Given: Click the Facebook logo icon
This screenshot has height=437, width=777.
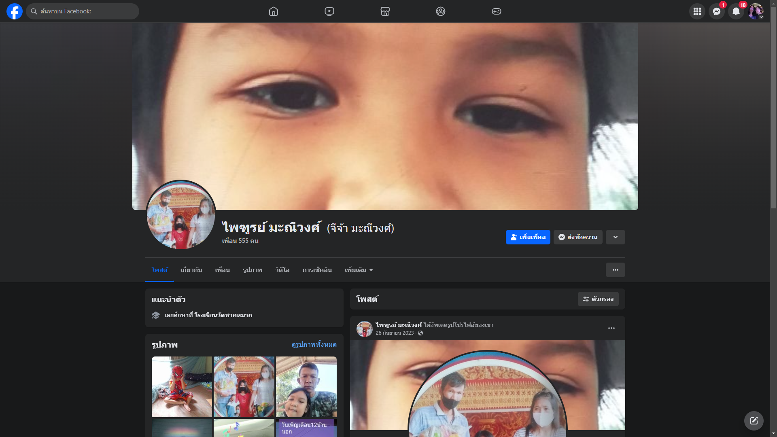Looking at the screenshot, I should tap(15, 11).
